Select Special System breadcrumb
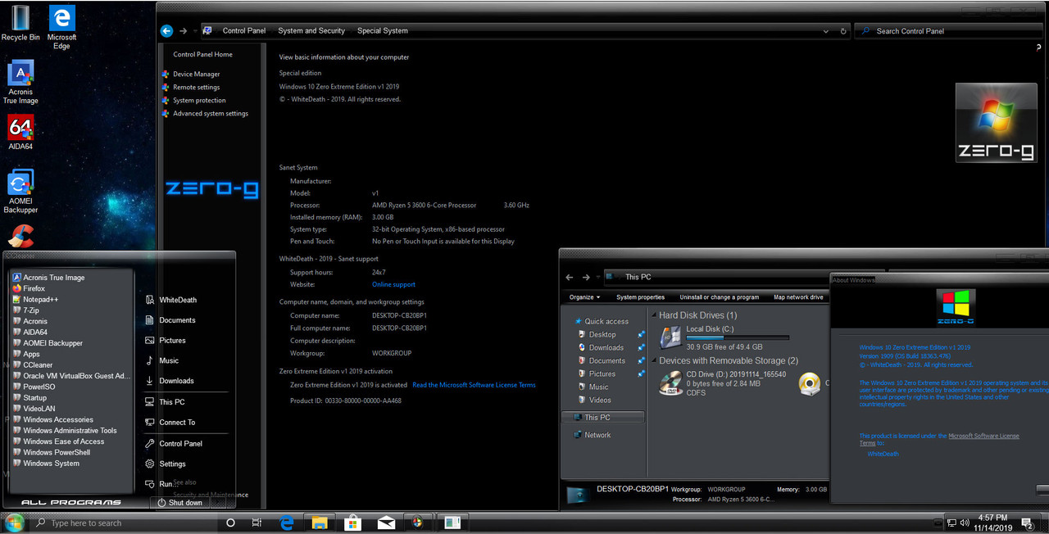This screenshot has height=534, width=1049. (383, 31)
